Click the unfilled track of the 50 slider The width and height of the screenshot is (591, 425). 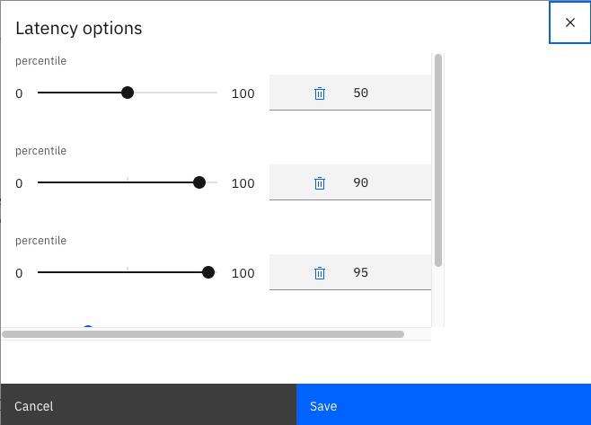176,93
